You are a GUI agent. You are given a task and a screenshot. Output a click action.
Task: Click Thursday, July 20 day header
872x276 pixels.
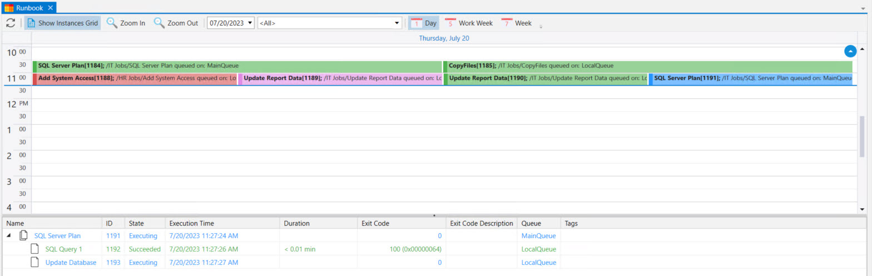[444, 38]
